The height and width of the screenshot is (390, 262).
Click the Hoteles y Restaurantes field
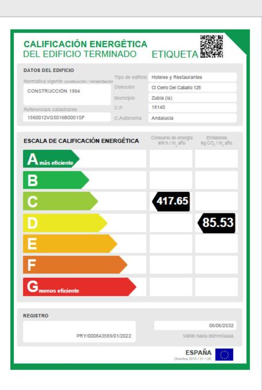coord(192,77)
